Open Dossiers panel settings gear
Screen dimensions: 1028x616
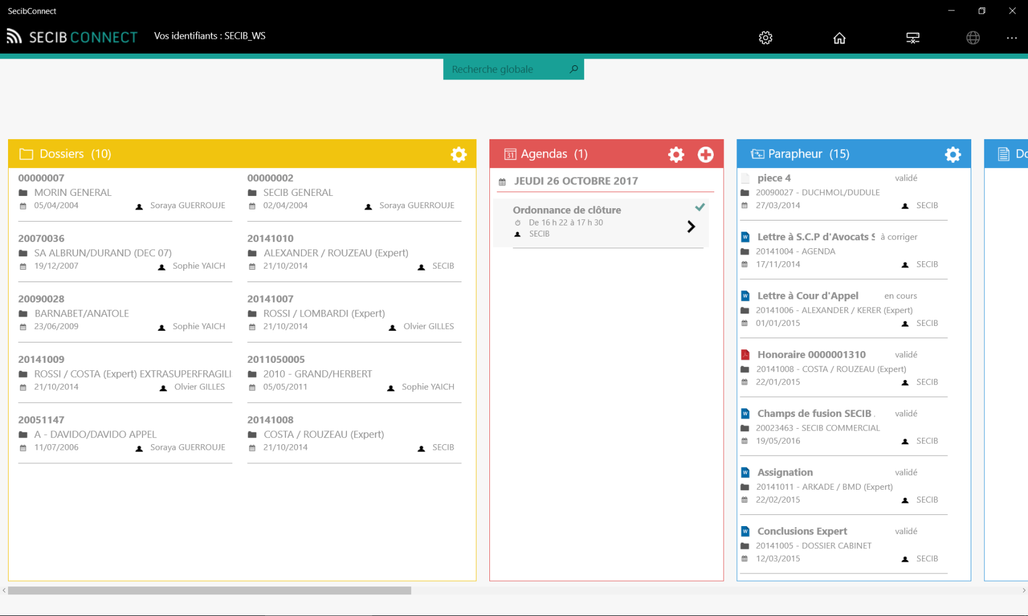click(459, 155)
